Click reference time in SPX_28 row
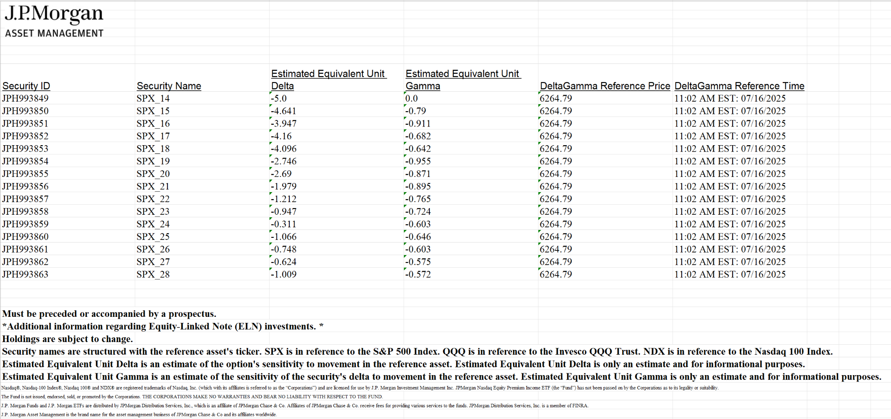 (x=730, y=275)
